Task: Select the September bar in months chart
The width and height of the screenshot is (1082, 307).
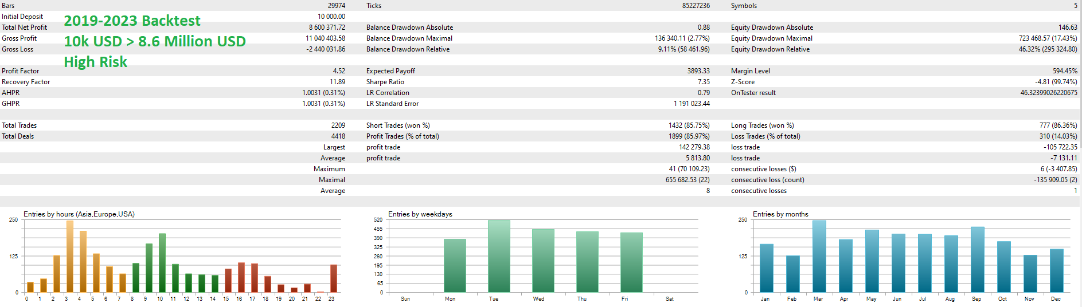Action: (977, 259)
